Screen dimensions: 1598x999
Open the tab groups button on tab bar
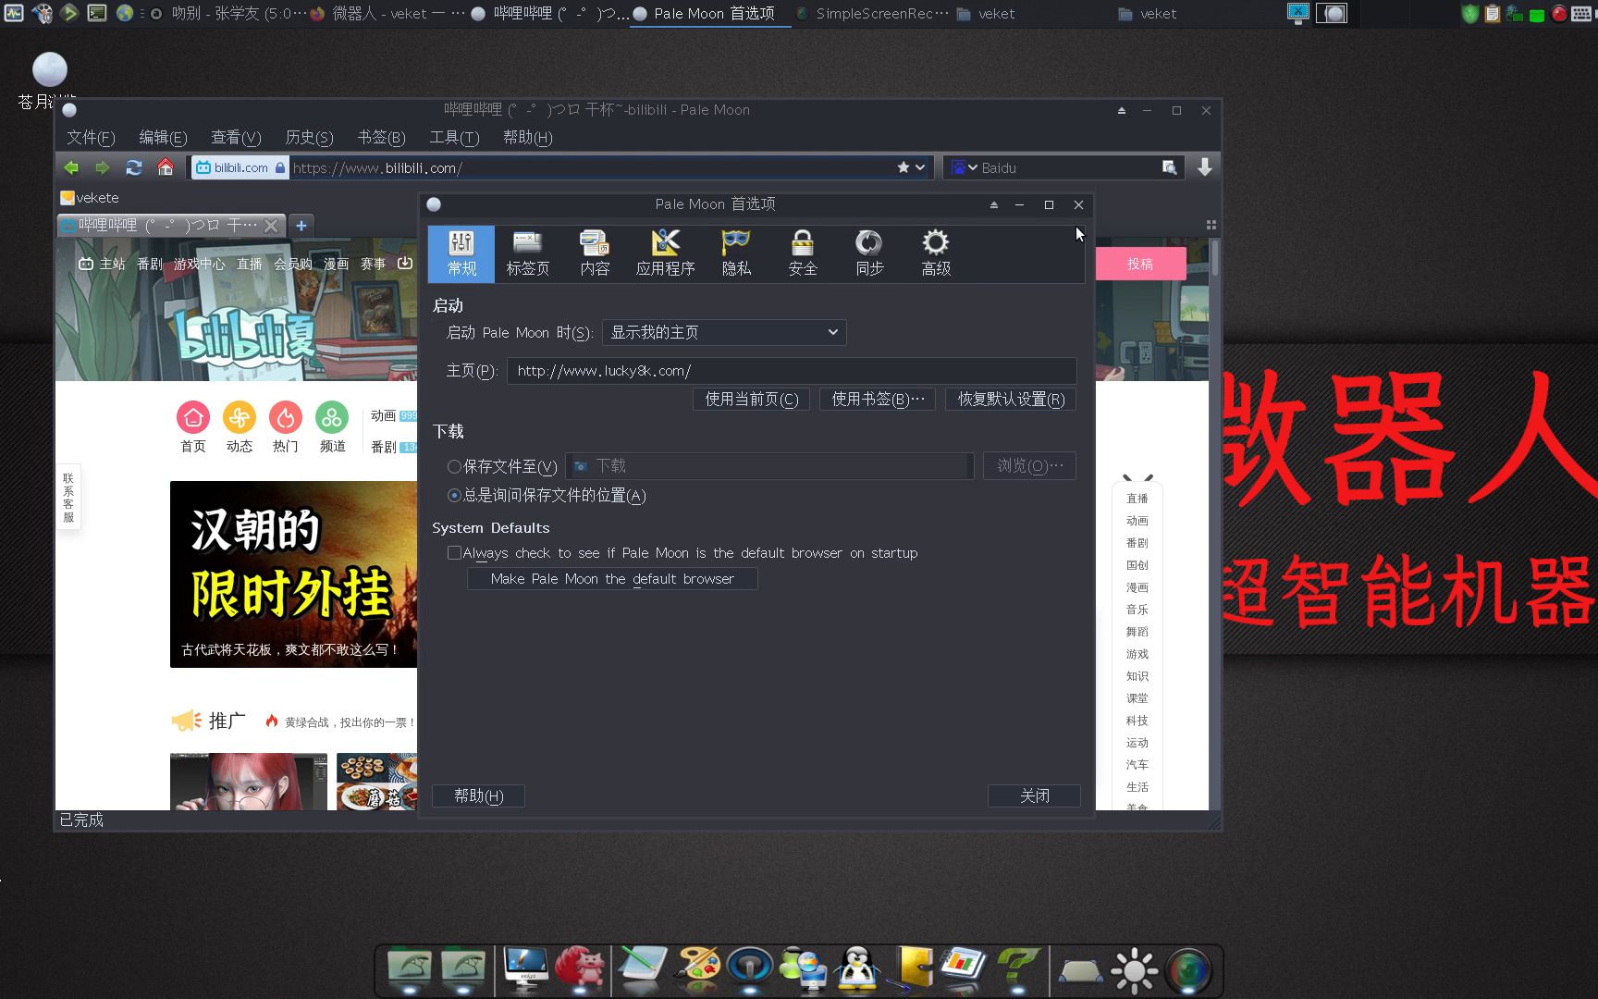click(1211, 225)
